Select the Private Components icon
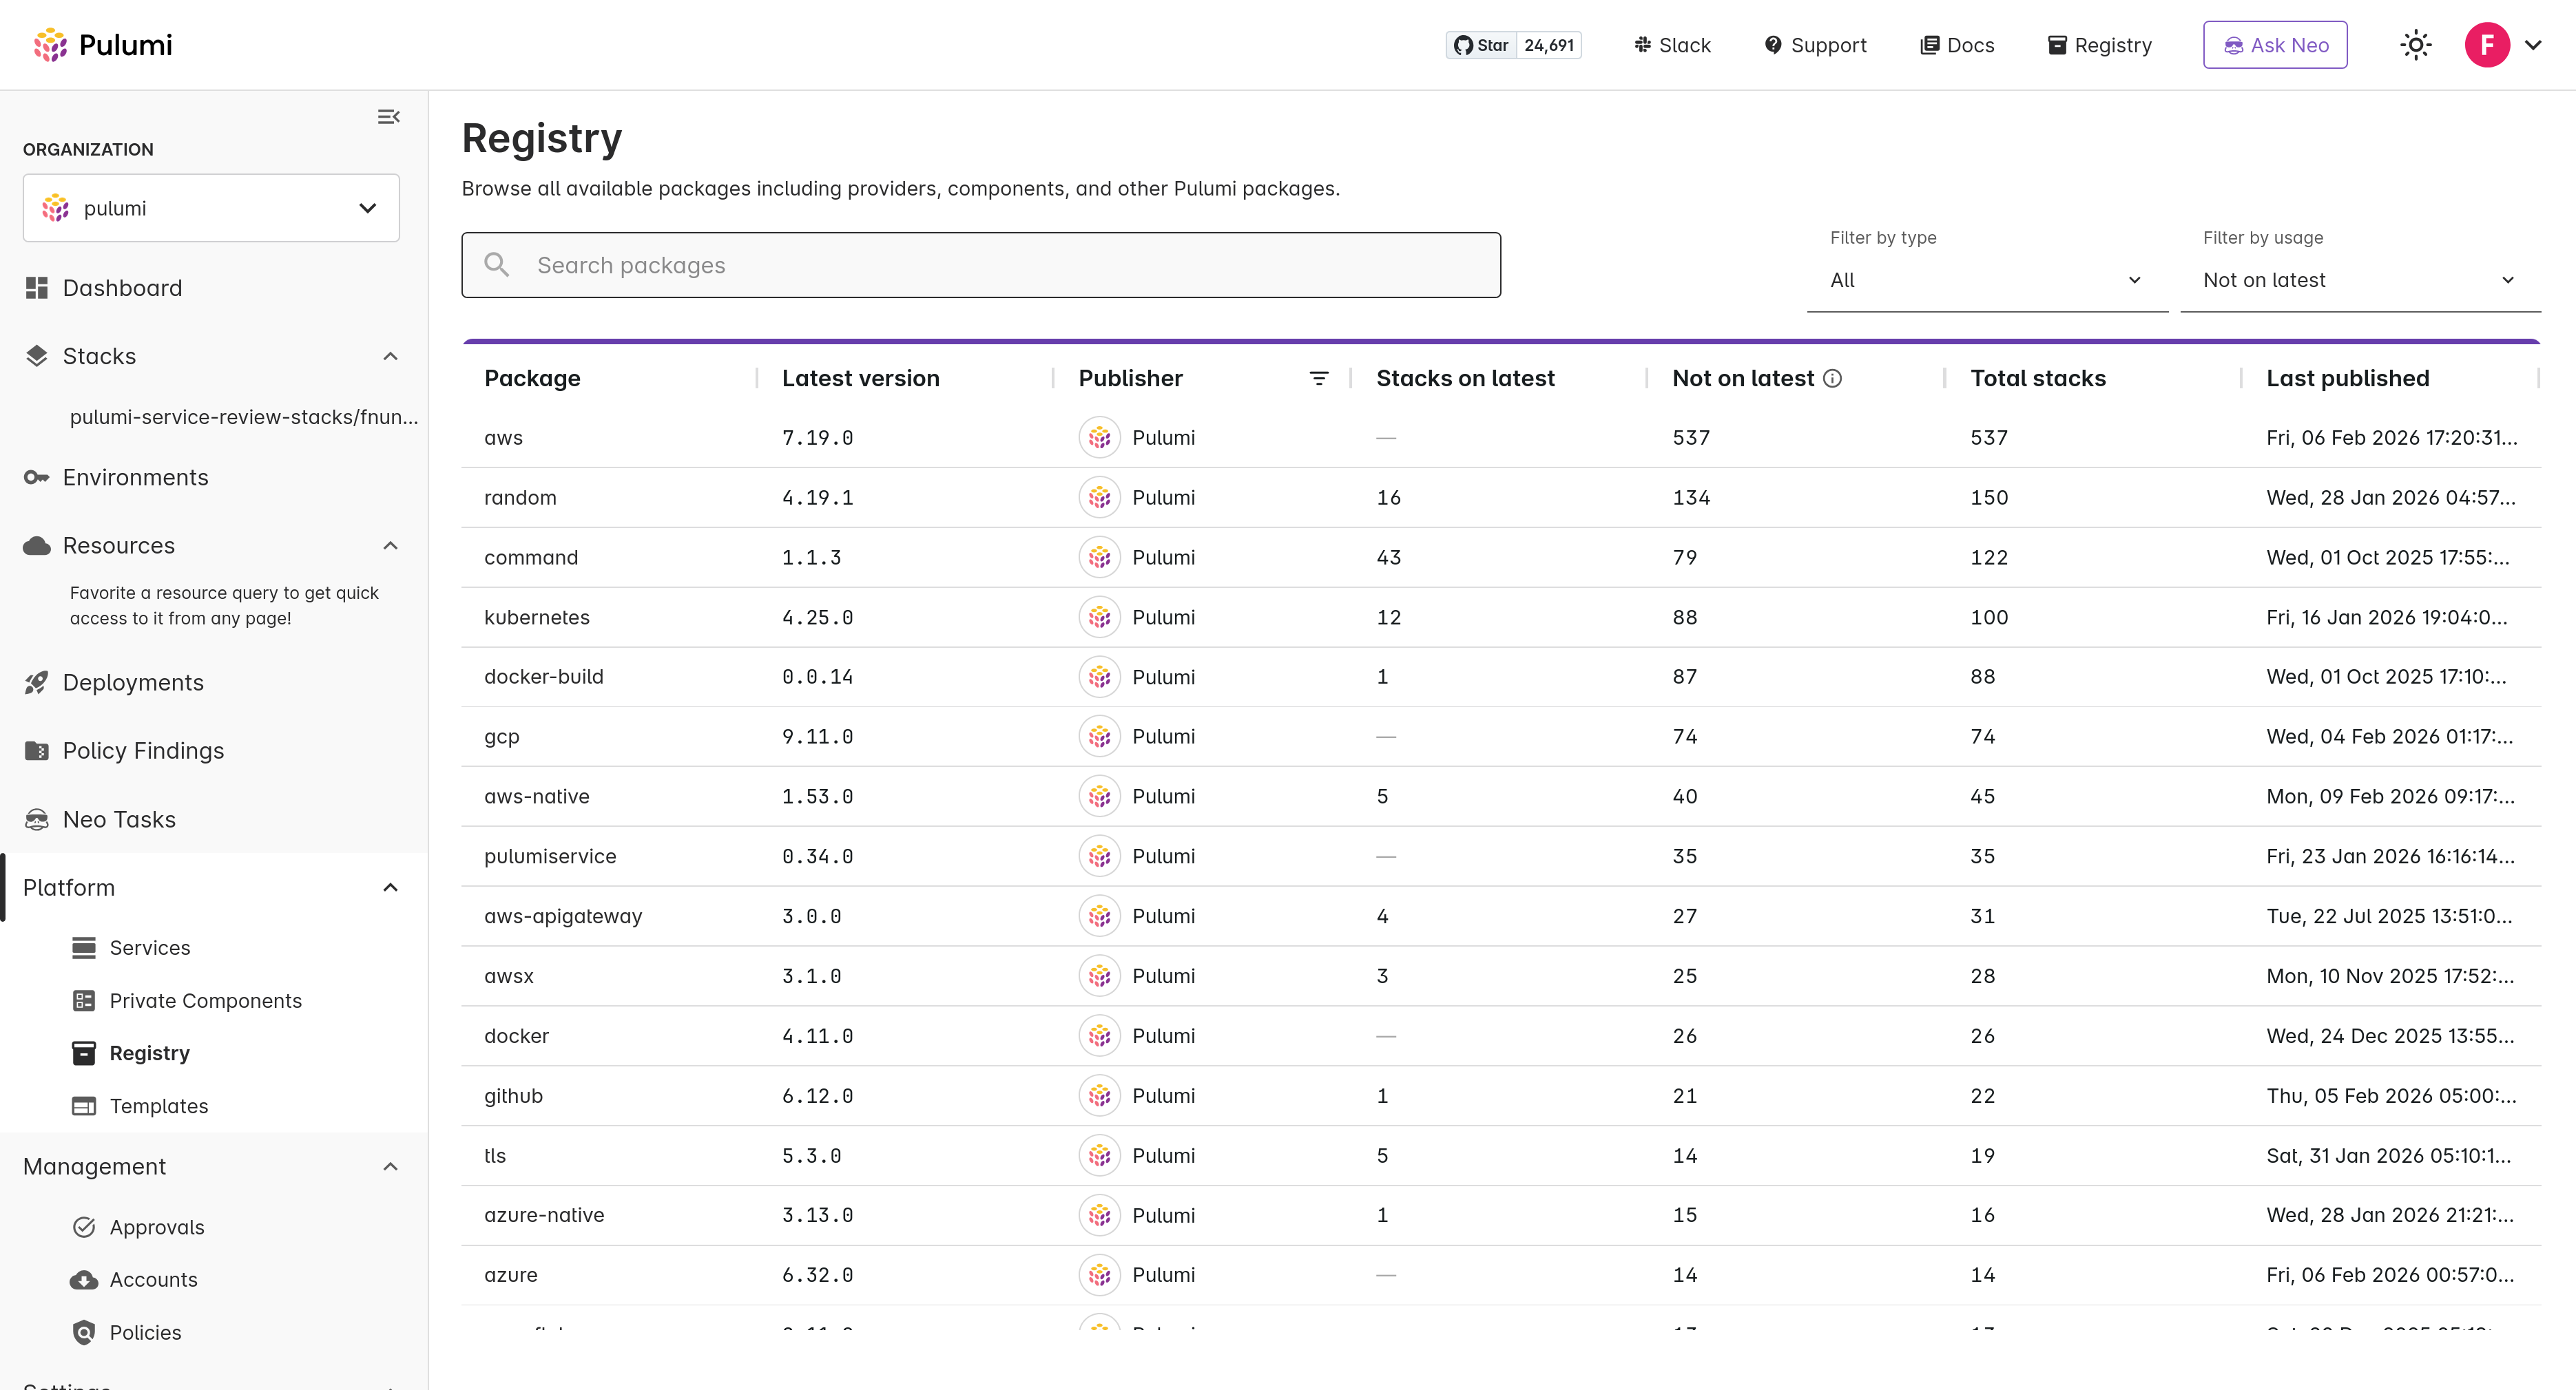 [85, 1000]
